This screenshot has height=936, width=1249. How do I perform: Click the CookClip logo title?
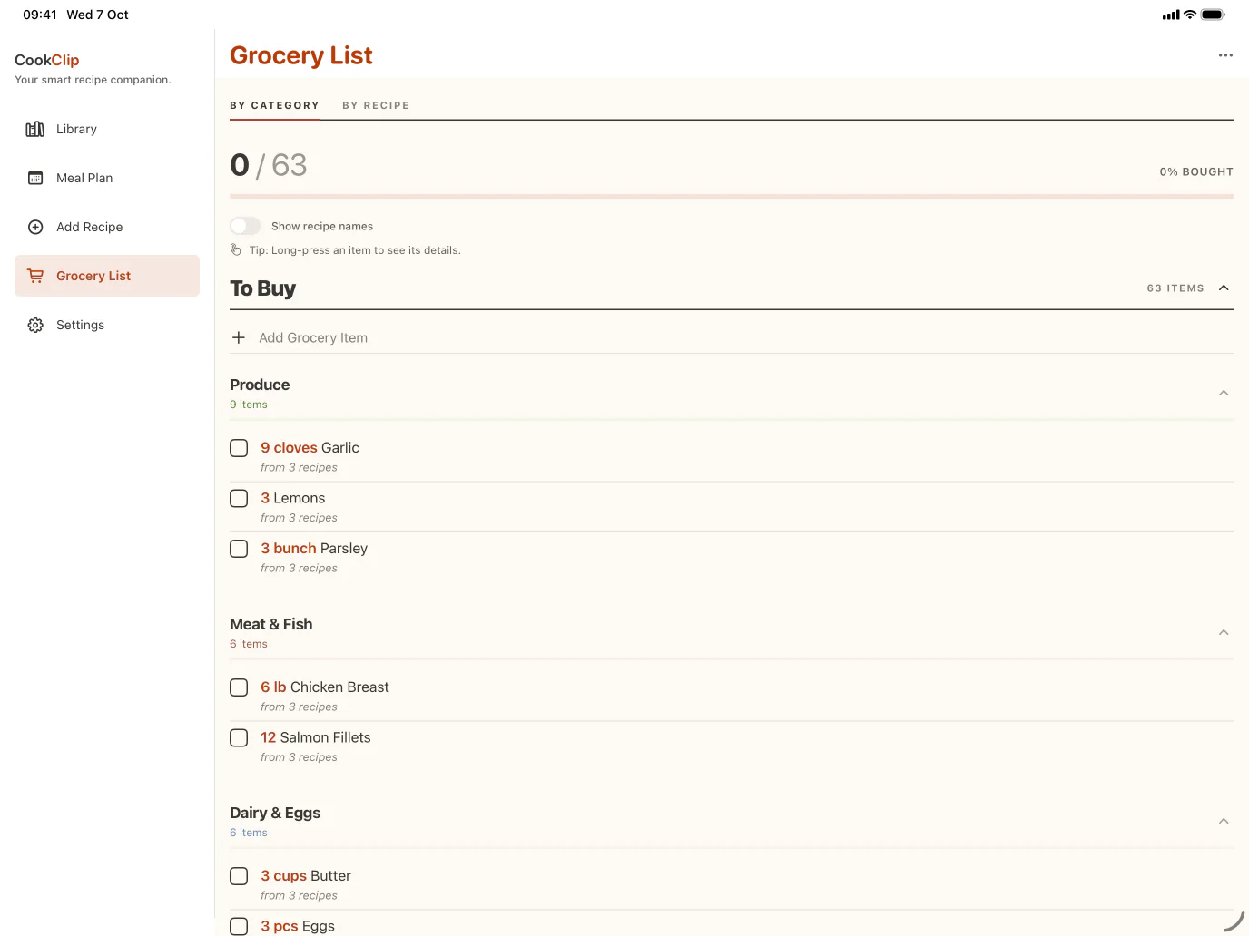47,60
